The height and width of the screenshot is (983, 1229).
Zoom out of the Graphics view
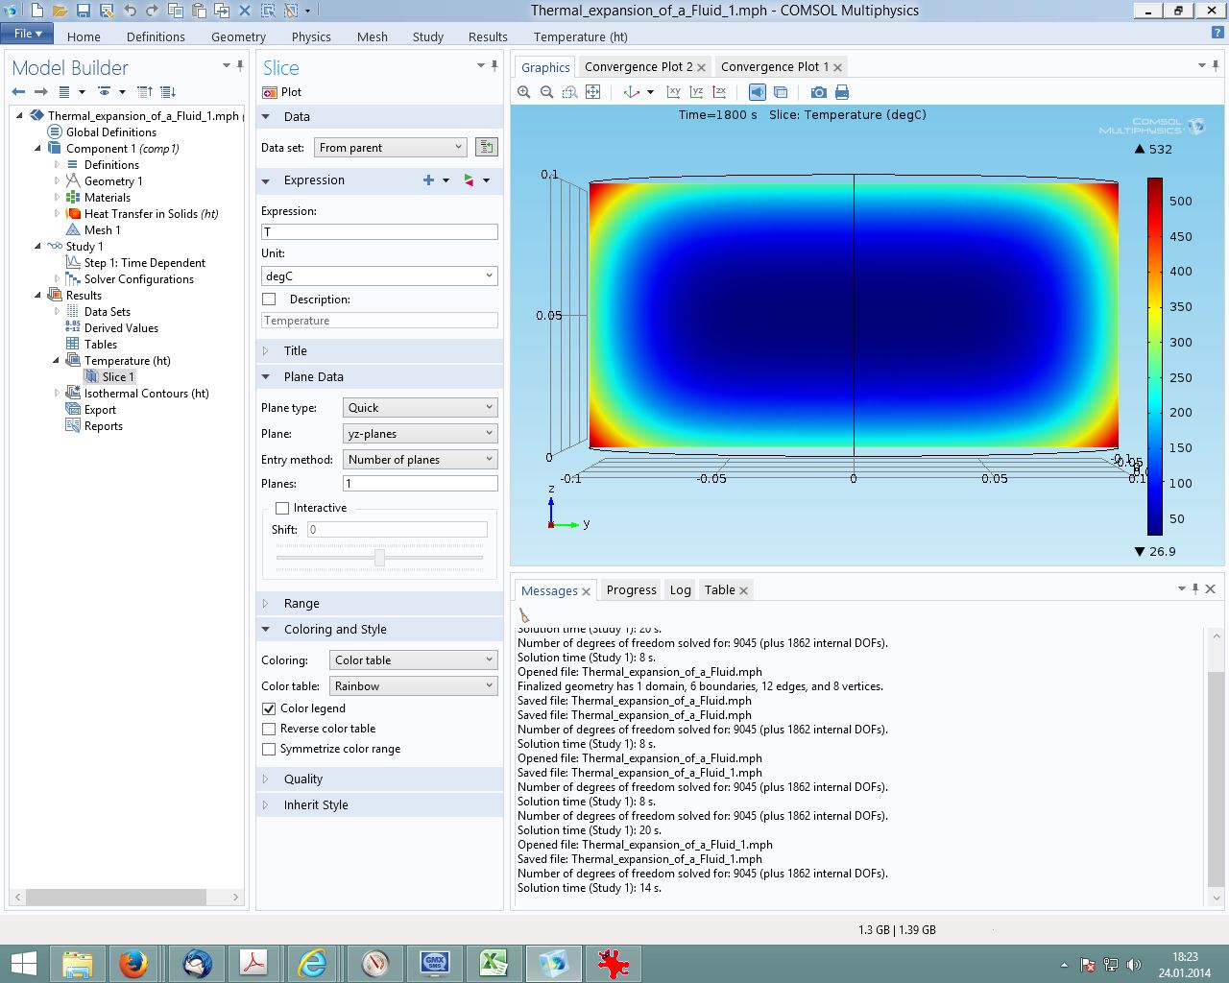tap(547, 92)
